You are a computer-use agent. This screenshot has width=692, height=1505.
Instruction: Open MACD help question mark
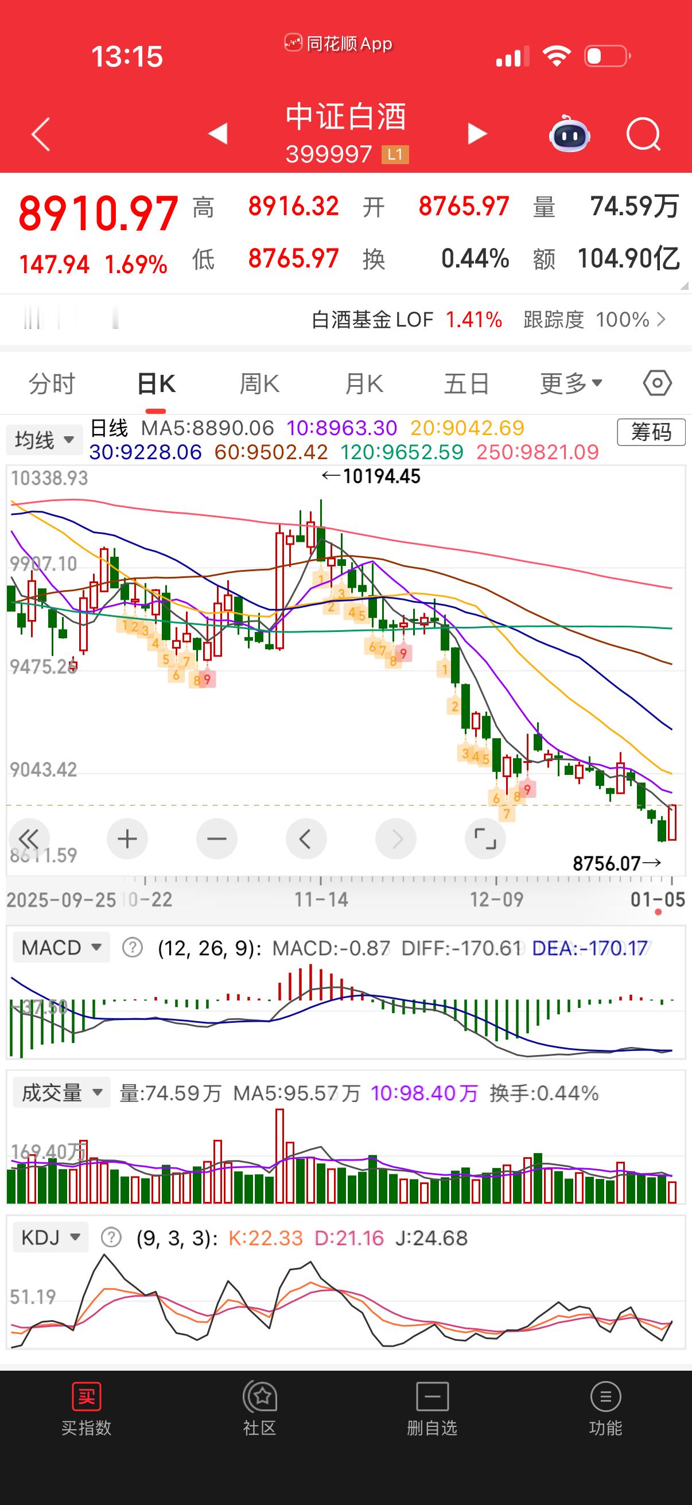pos(133,948)
